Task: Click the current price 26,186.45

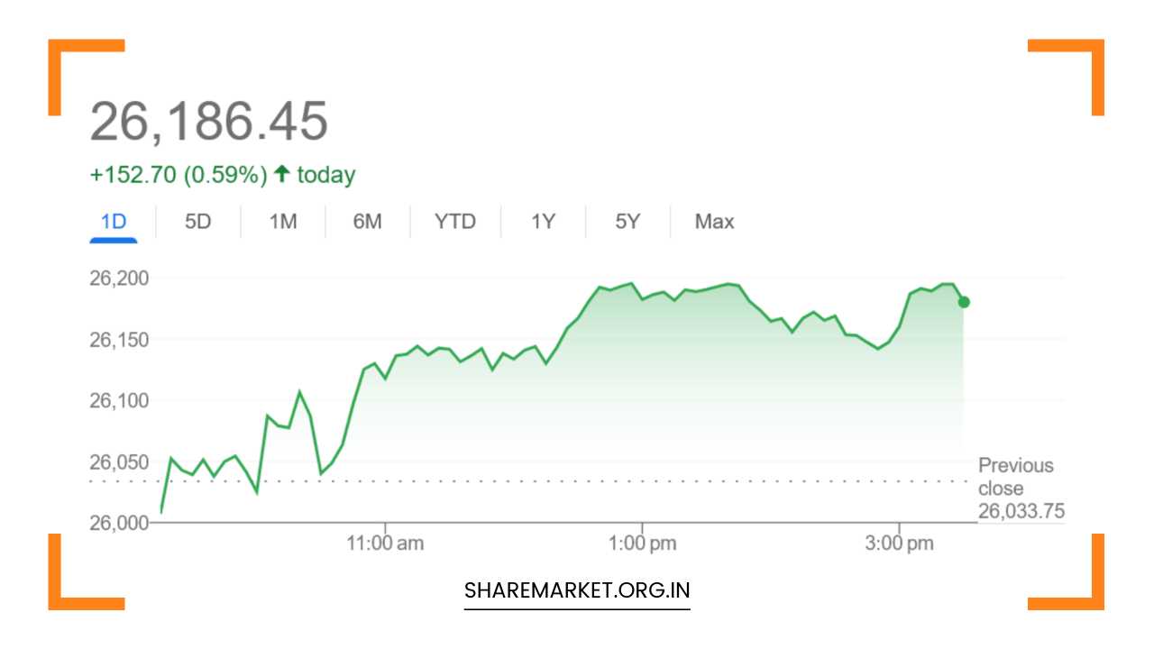Action: pos(209,120)
